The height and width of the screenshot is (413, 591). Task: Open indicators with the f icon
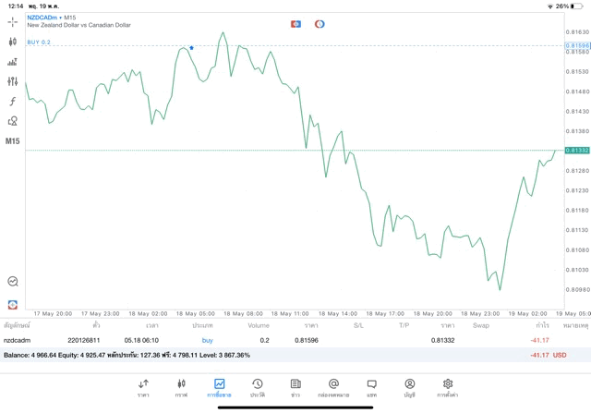click(13, 102)
